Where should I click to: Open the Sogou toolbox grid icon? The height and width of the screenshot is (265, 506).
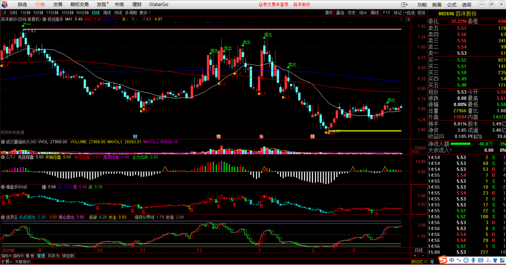[502, 260]
